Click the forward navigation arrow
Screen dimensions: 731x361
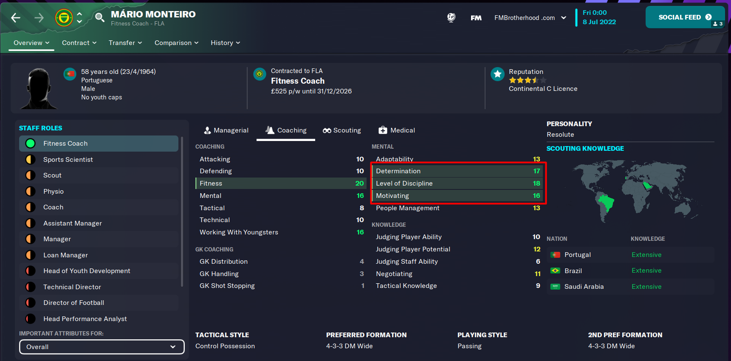pyautogui.click(x=39, y=18)
